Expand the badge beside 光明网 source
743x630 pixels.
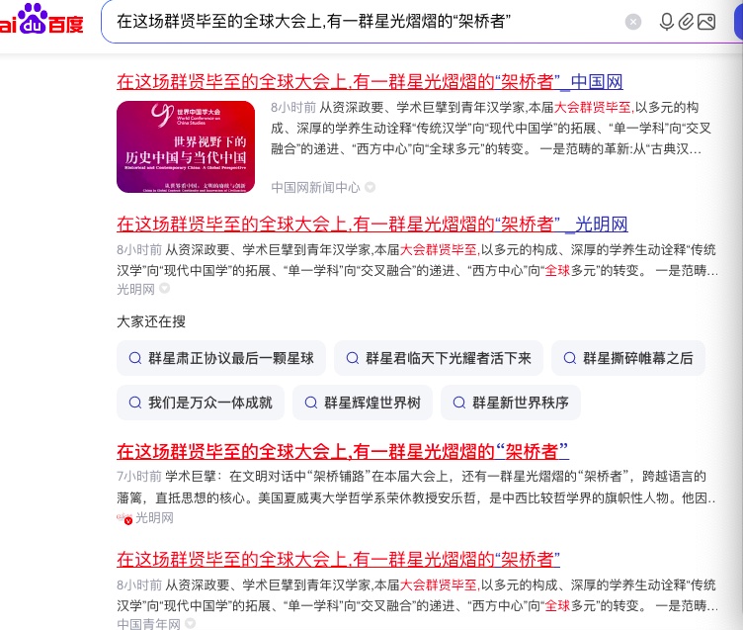(x=164, y=289)
